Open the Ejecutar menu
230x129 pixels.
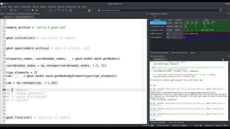[36, 7]
